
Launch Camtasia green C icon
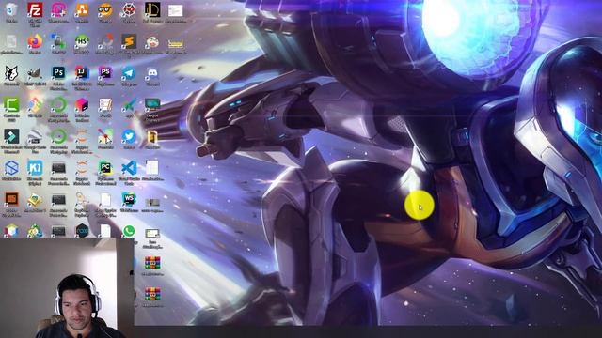[x=11, y=104]
